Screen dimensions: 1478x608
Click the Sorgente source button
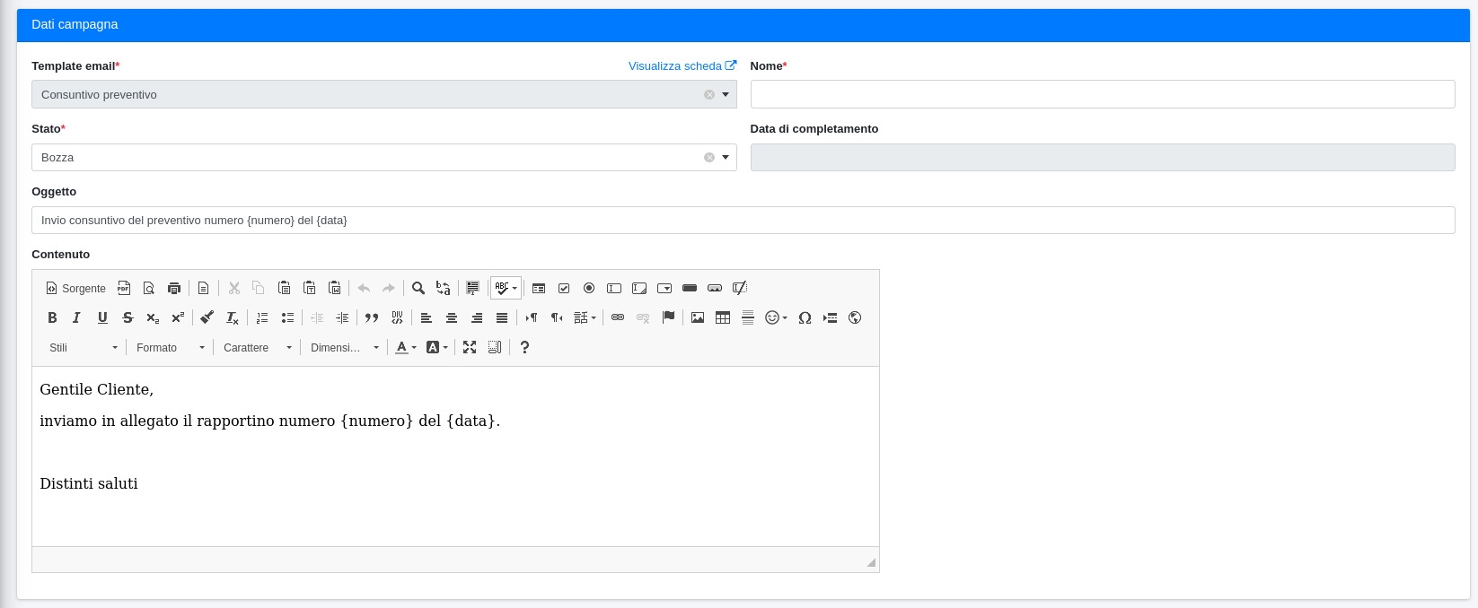coord(75,288)
